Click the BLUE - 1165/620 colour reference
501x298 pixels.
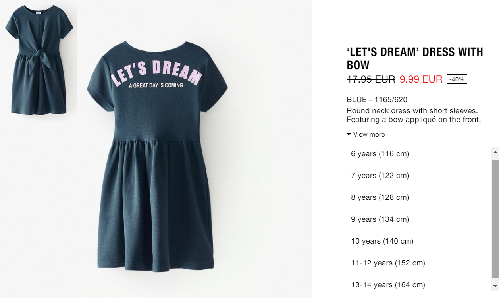(377, 99)
